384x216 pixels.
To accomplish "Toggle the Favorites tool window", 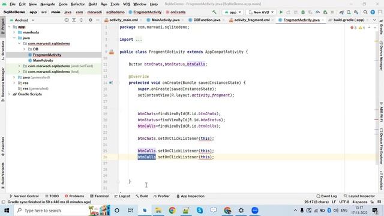I will pyautogui.click(x=2, y=146).
